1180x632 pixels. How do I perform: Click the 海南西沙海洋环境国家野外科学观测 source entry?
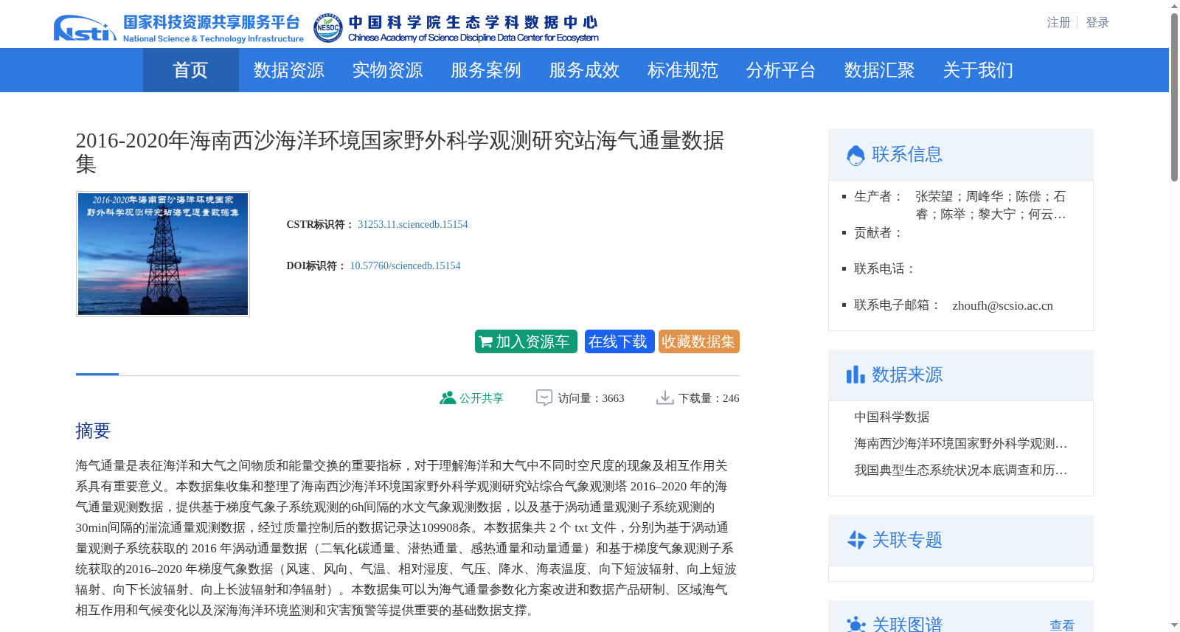click(x=961, y=444)
